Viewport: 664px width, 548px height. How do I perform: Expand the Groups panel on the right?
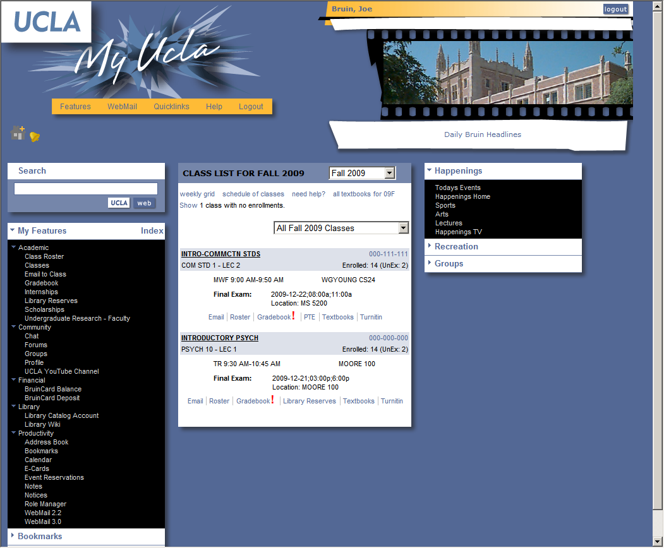(x=449, y=263)
